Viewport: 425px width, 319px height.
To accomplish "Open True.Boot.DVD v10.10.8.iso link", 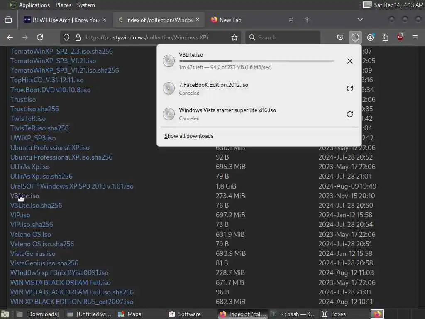I will point(50,90).
